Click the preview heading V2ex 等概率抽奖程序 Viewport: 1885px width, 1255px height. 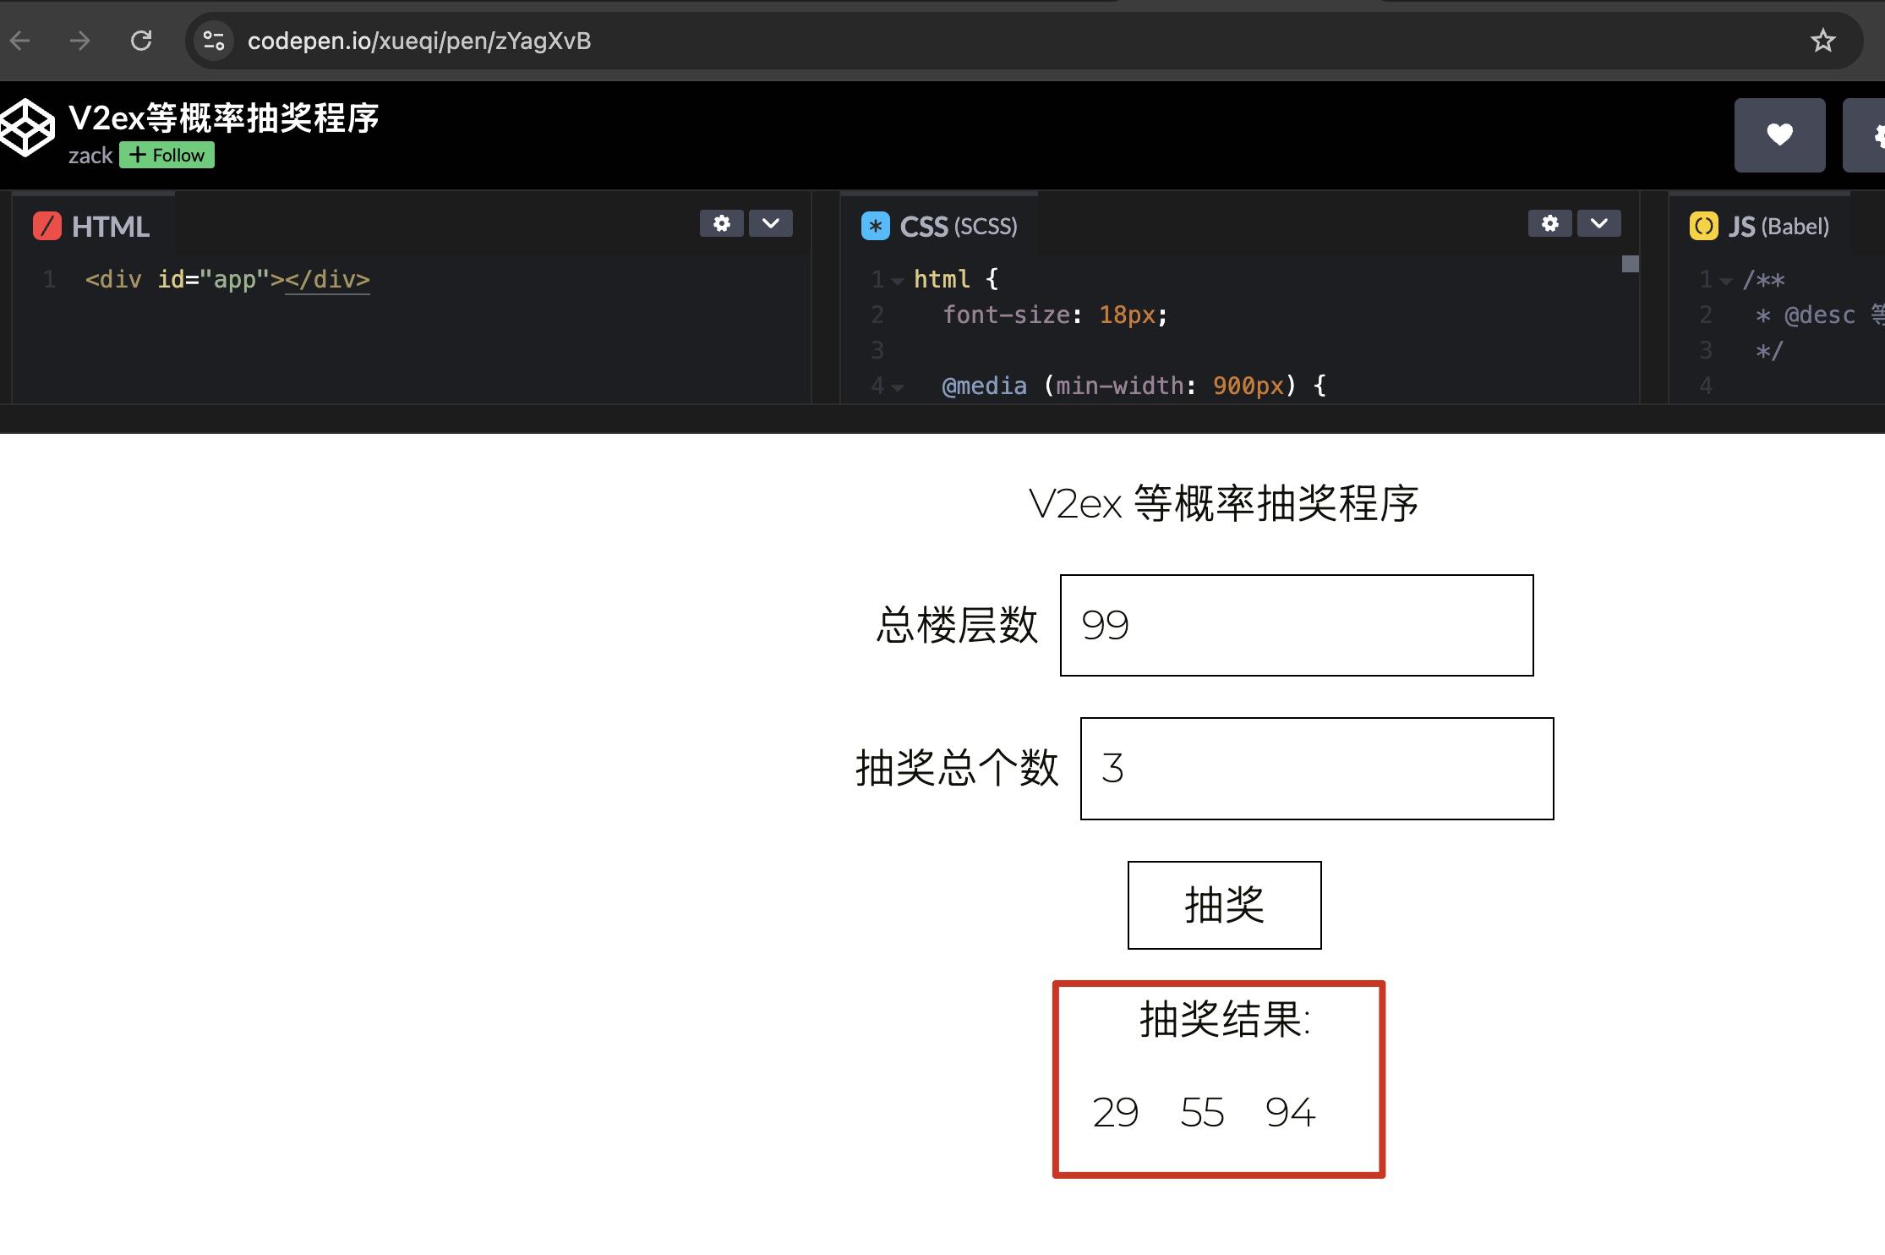click(1224, 504)
